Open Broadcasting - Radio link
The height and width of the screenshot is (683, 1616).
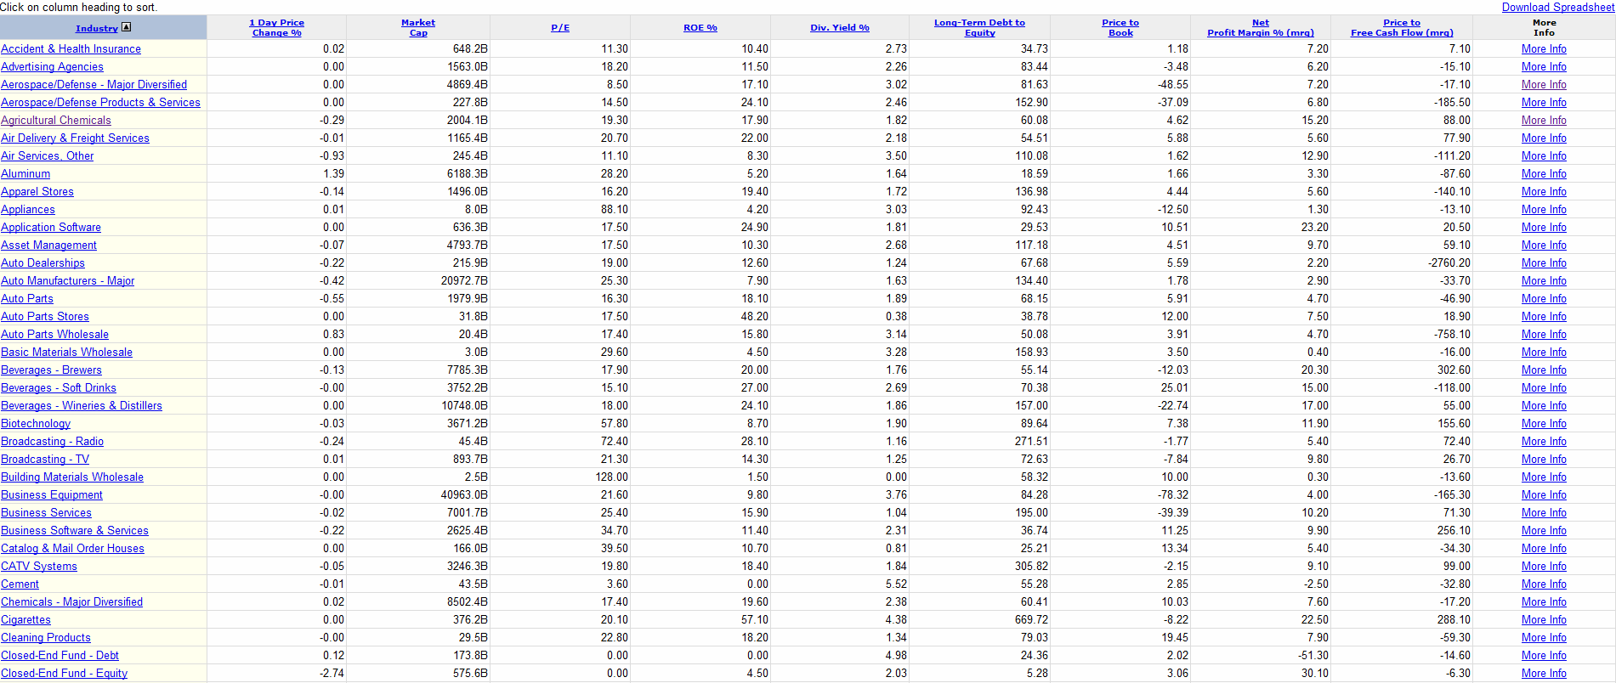53,442
